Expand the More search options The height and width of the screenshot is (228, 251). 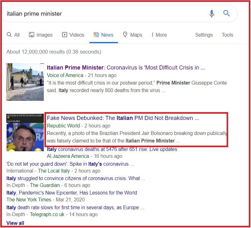tap(159, 35)
